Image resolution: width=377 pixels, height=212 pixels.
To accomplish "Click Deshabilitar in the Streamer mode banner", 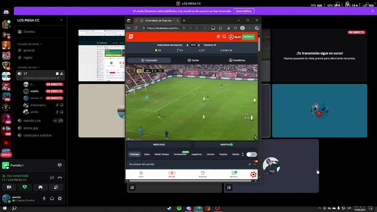I will point(244,11).
